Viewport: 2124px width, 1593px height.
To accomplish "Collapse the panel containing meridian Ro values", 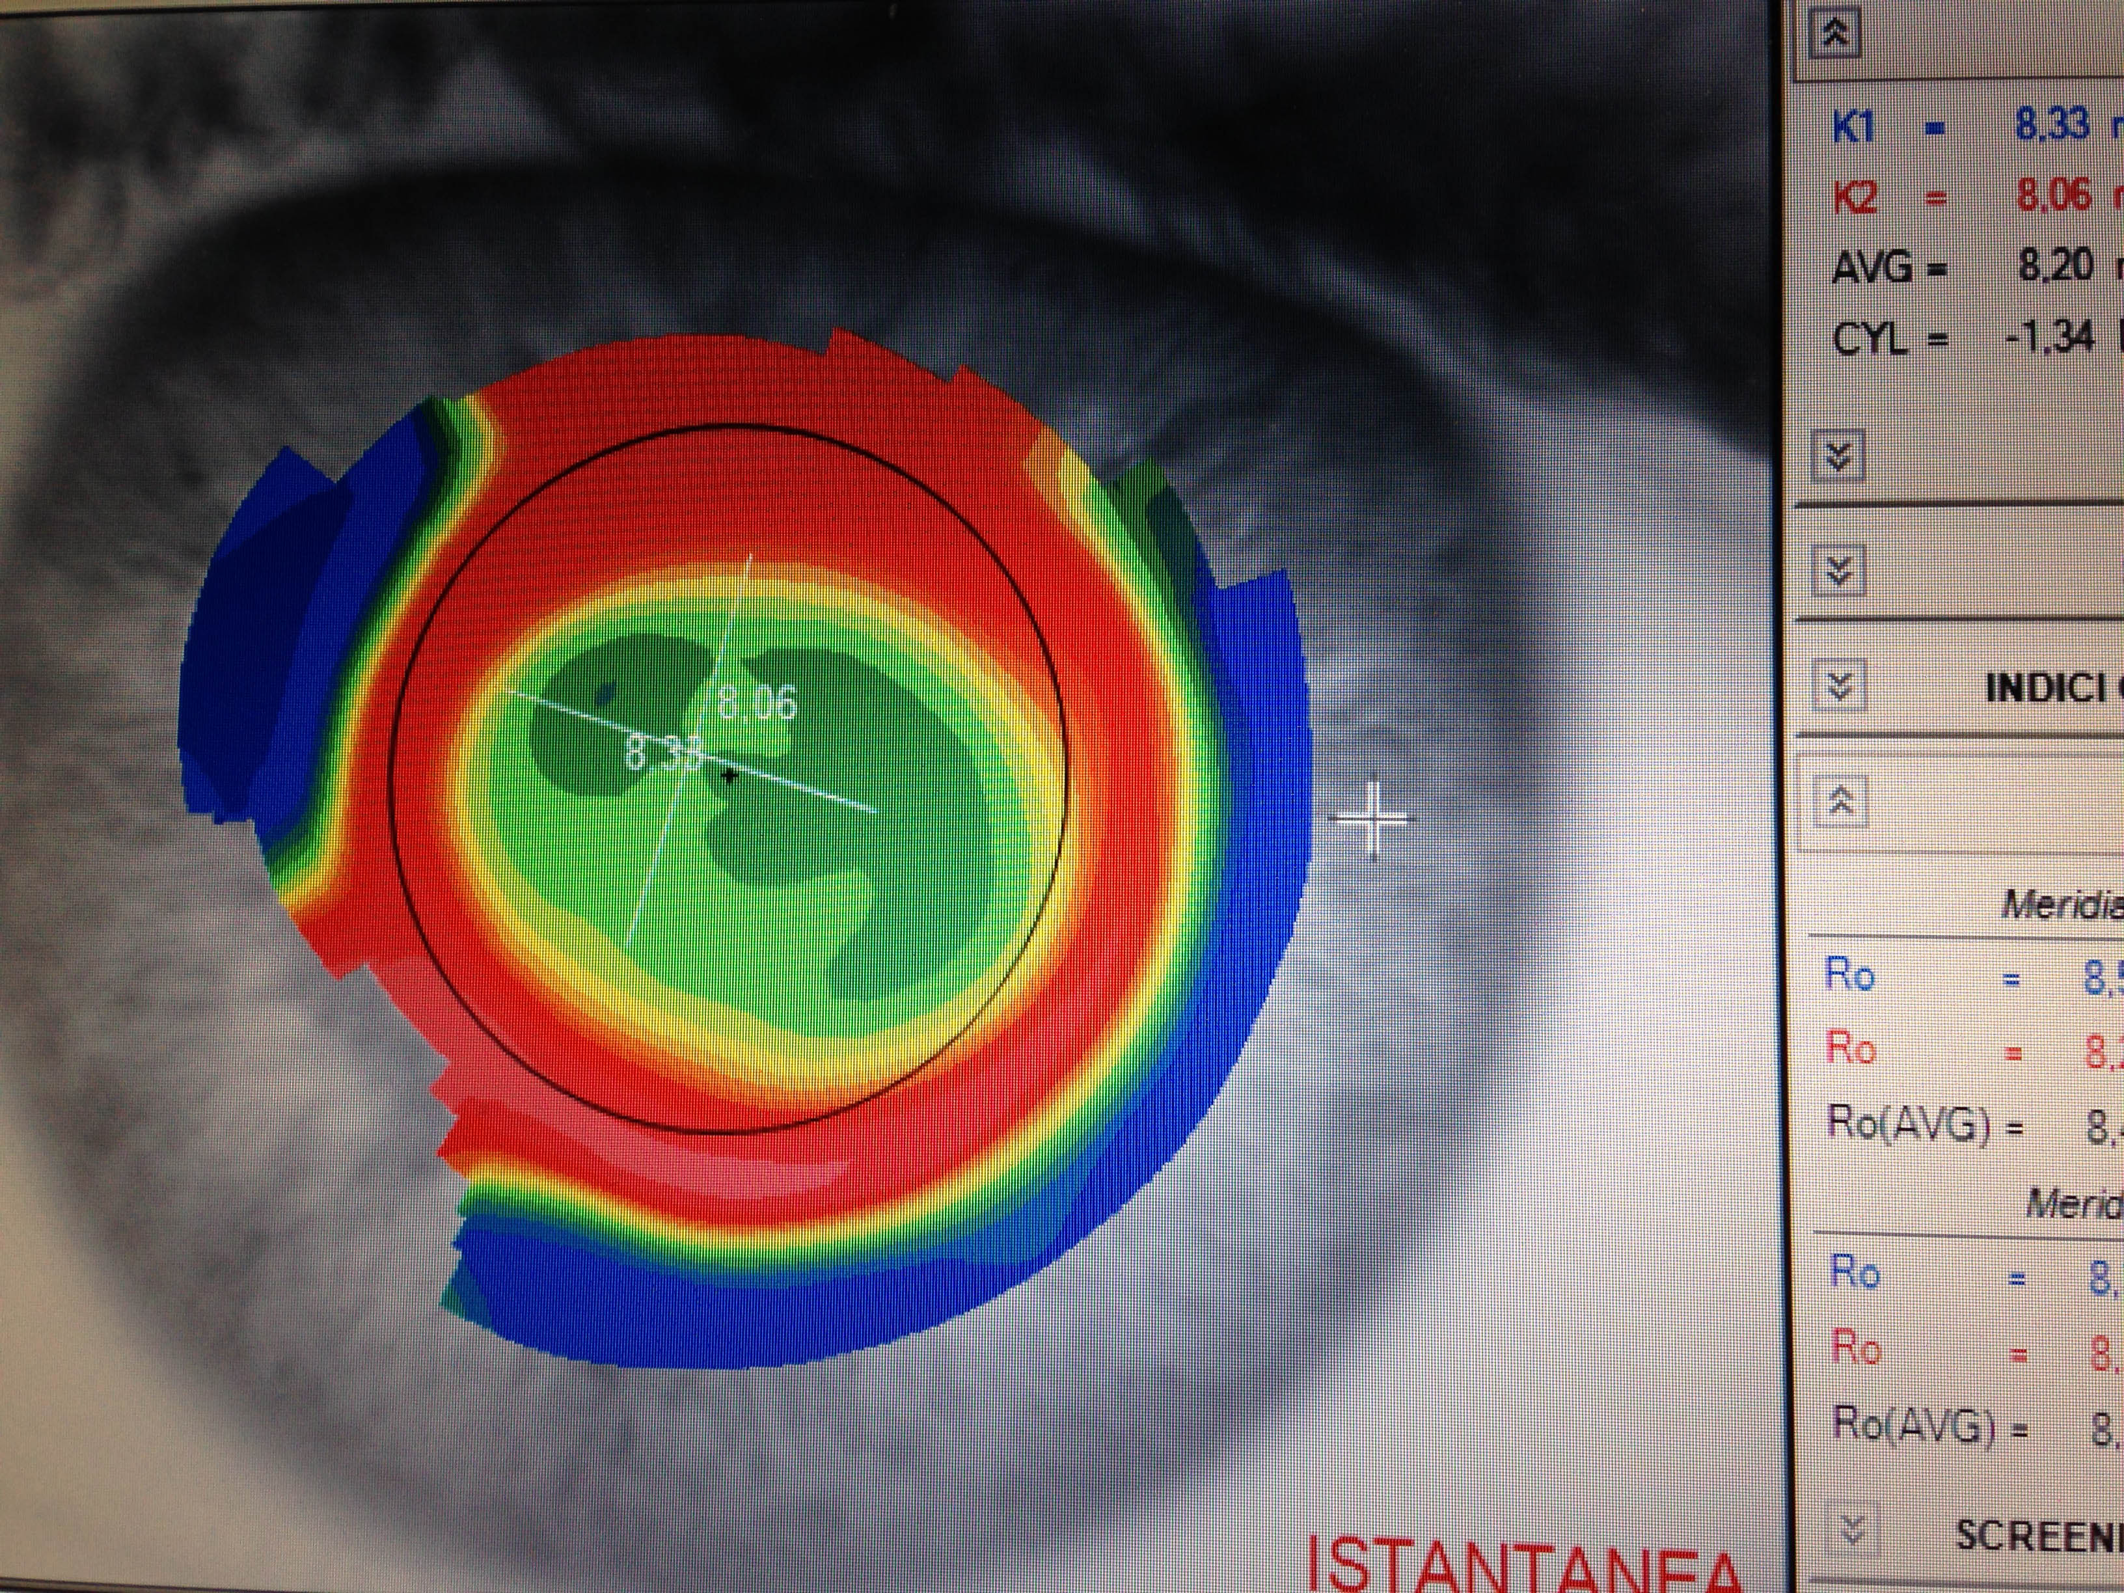I will (x=1841, y=803).
